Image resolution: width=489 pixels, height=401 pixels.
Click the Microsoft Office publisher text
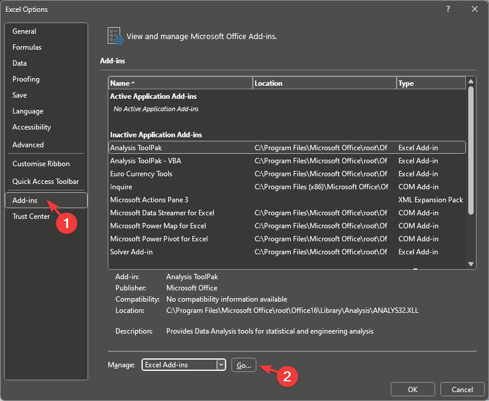[x=192, y=288]
